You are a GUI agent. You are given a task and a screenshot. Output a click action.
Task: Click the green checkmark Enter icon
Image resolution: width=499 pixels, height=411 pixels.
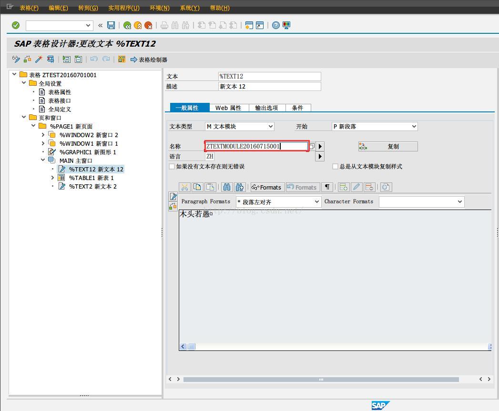point(16,25)
